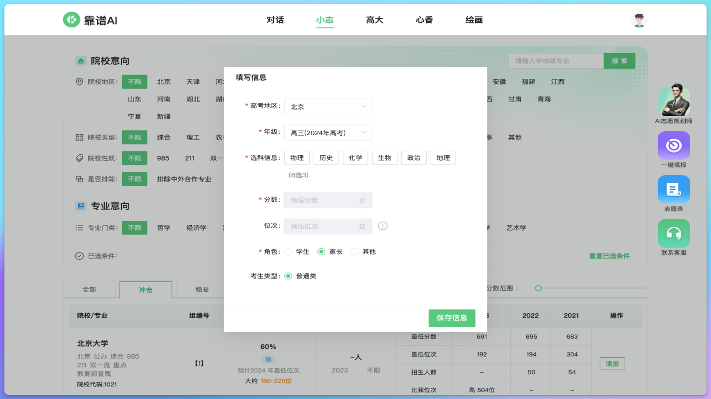Open the 志愿表 document icon
711x399 pixels.
(674, 188)
